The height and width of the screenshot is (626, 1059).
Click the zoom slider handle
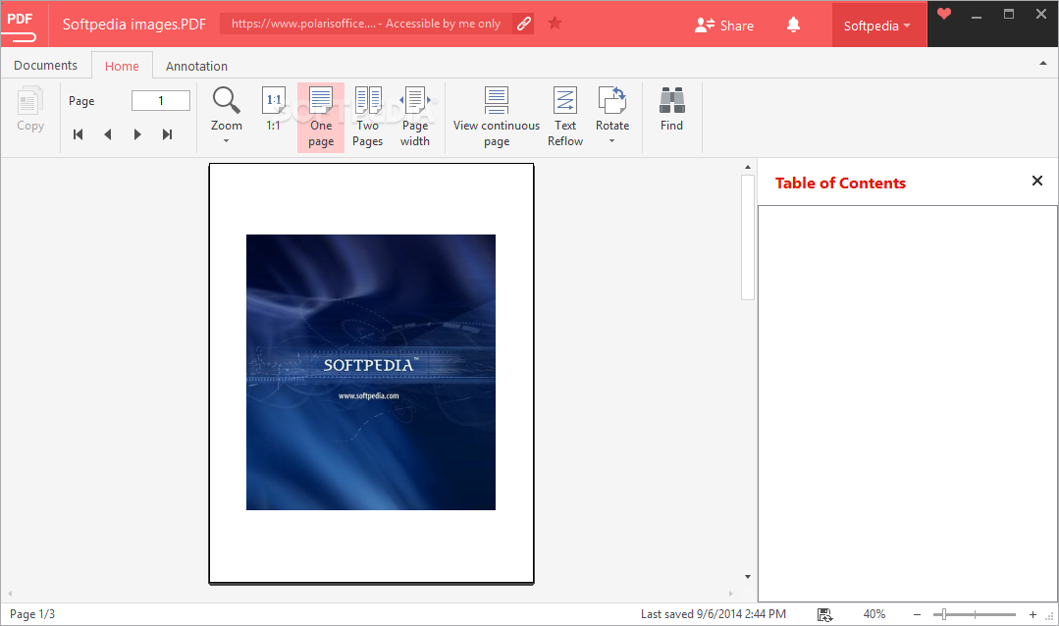click(944, 614)
